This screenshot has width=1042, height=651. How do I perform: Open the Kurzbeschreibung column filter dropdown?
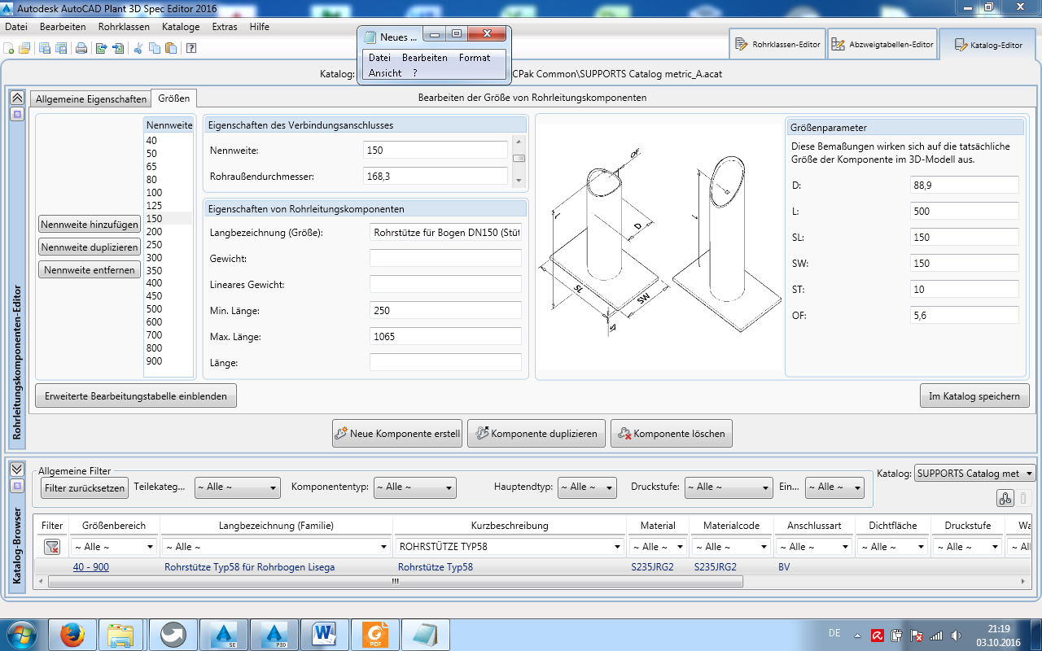(x=509, y=547)
